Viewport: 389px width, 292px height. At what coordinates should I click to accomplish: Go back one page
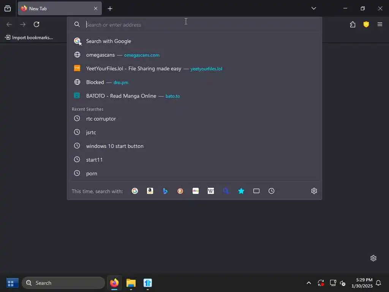coord(9,24)
